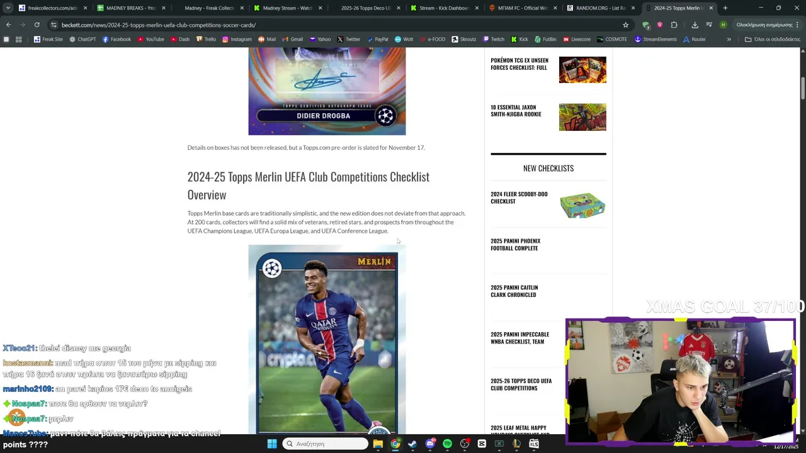
Task: Open the Trello bookmark
Action: (206, 39)
